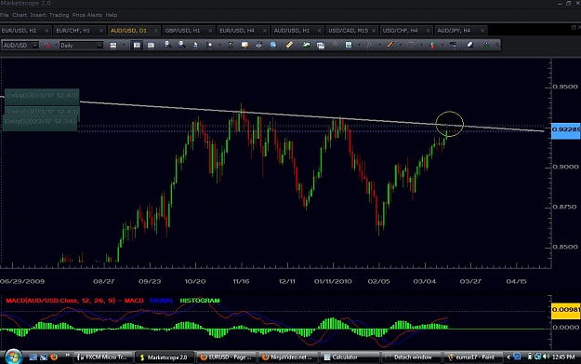Open FXCM Micro Trading taskbar button
This screenshot has height=364, width=581.
pyautogui.click(x=103, y=357)
